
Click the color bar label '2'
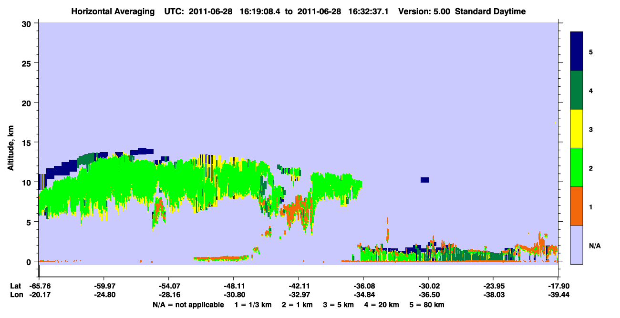pos(591,168)
